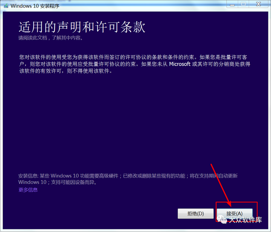Close the Windows 10 安装程序 window
The width and height of the screenshot is (271, 232).
[259, 4]
